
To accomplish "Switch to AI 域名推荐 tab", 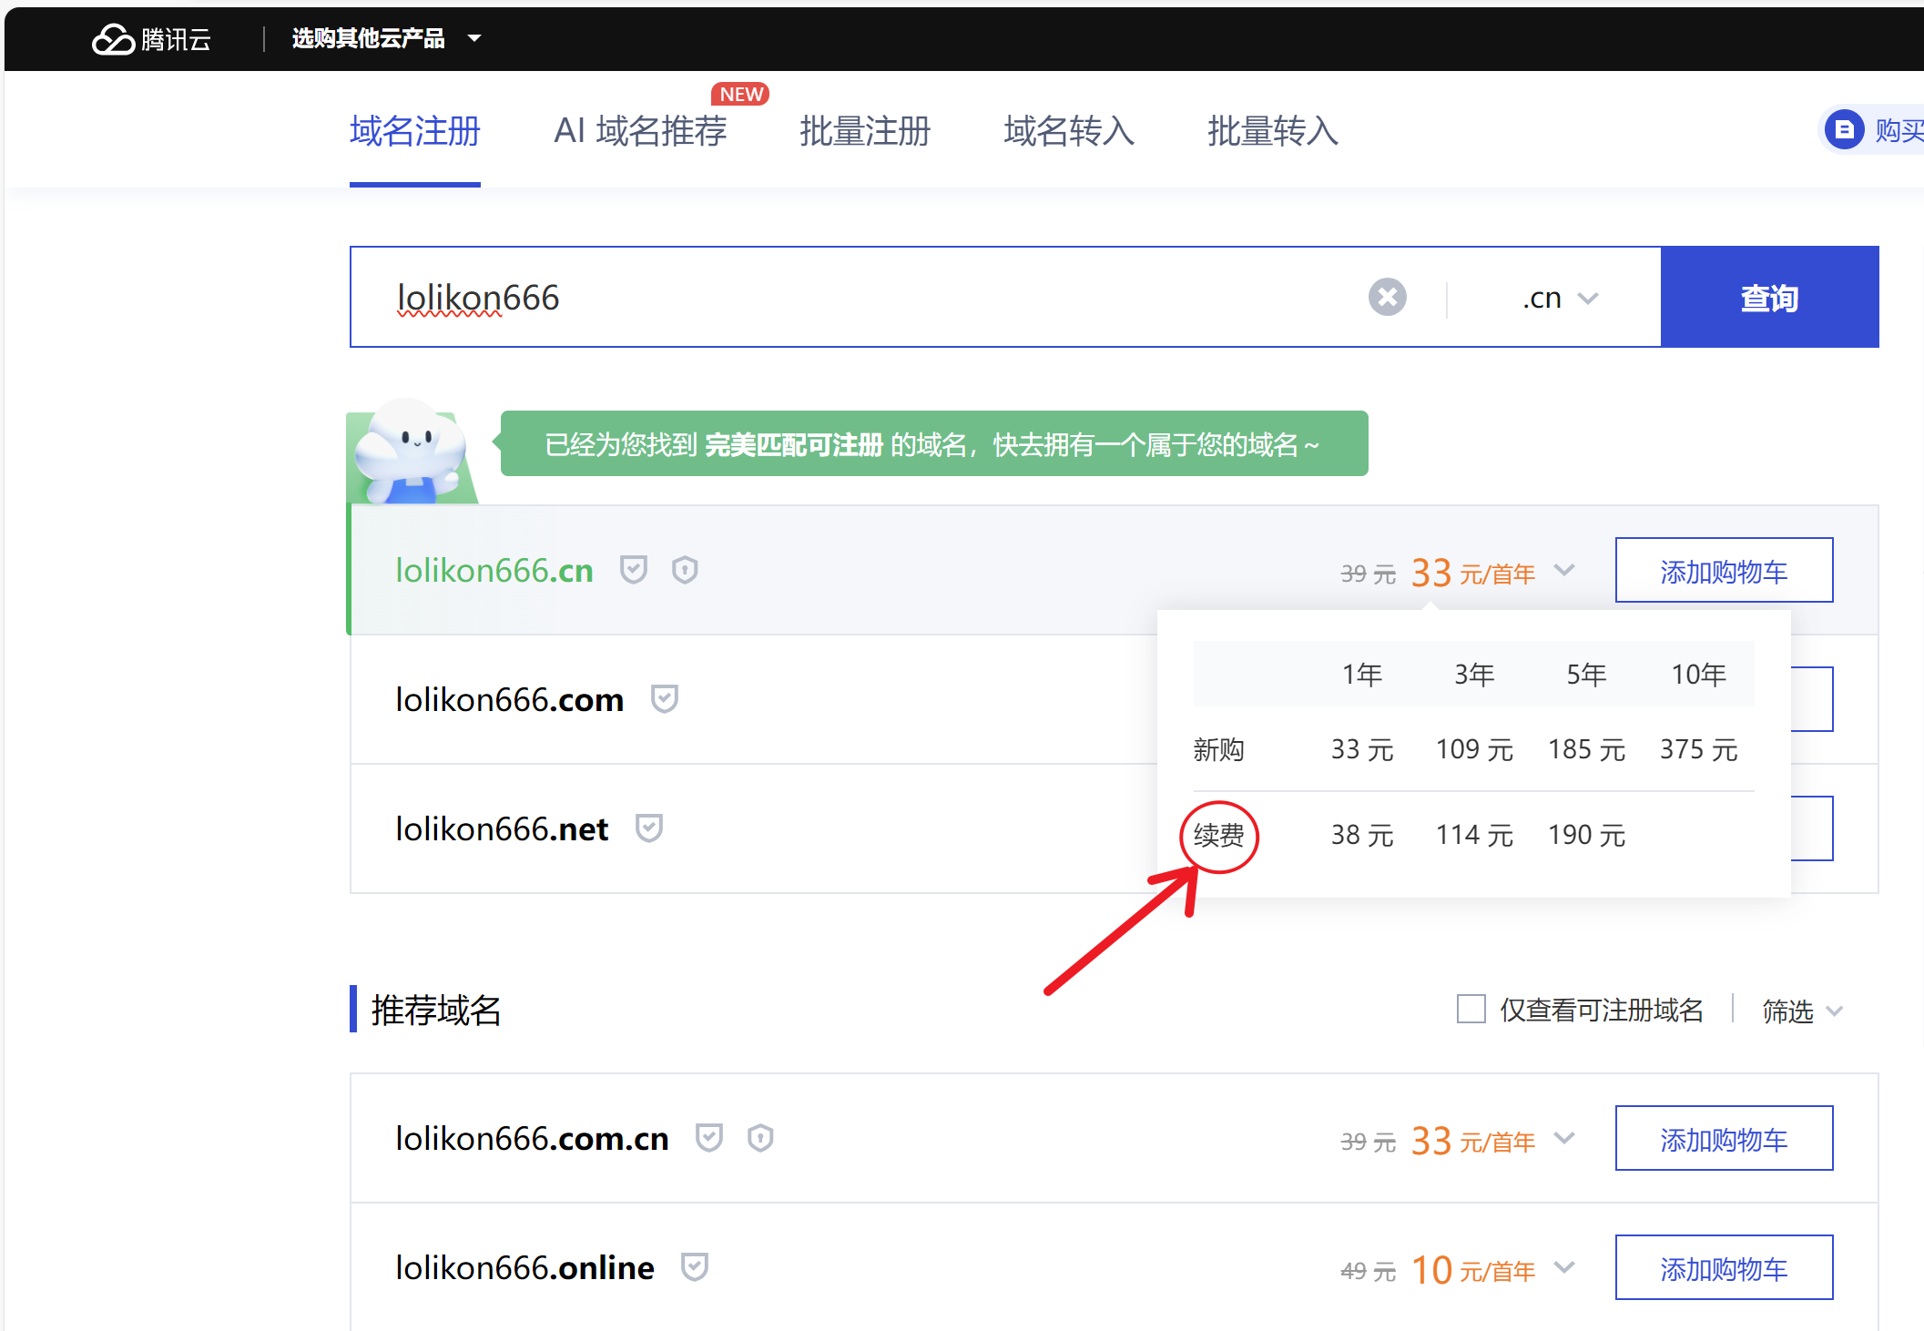I will 639,131.
